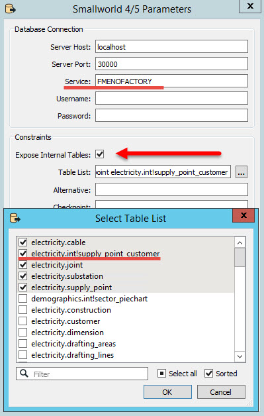Screen dimensions: 264x416
Task: Click the Service field containing FMENOFACTORY
Action: [x=171, y=81]
